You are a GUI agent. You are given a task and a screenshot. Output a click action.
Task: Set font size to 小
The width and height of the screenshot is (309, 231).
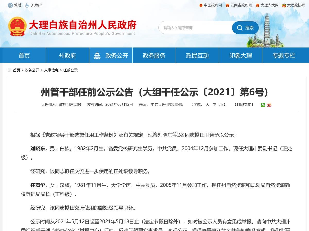click(x=221, y=104)
